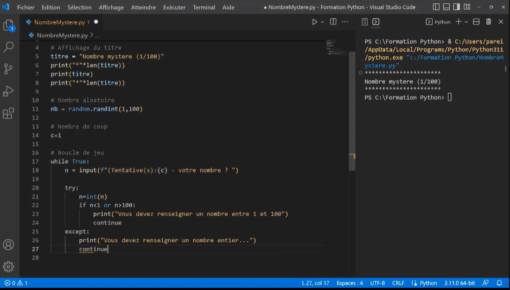
Task: Click the terminal prompt input cursor
Action: tap(449, 97)
